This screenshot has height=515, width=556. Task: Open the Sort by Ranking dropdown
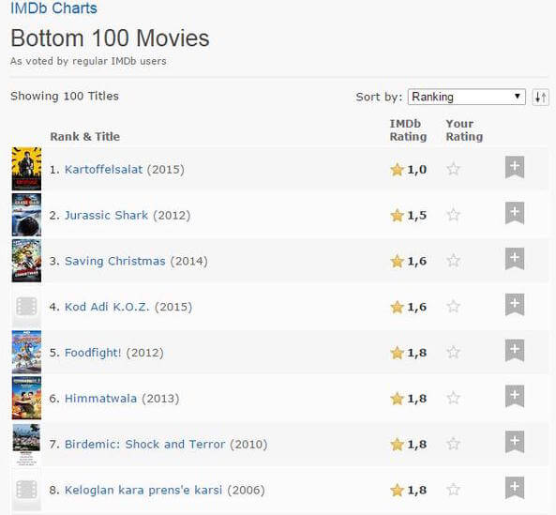(467, 97)
